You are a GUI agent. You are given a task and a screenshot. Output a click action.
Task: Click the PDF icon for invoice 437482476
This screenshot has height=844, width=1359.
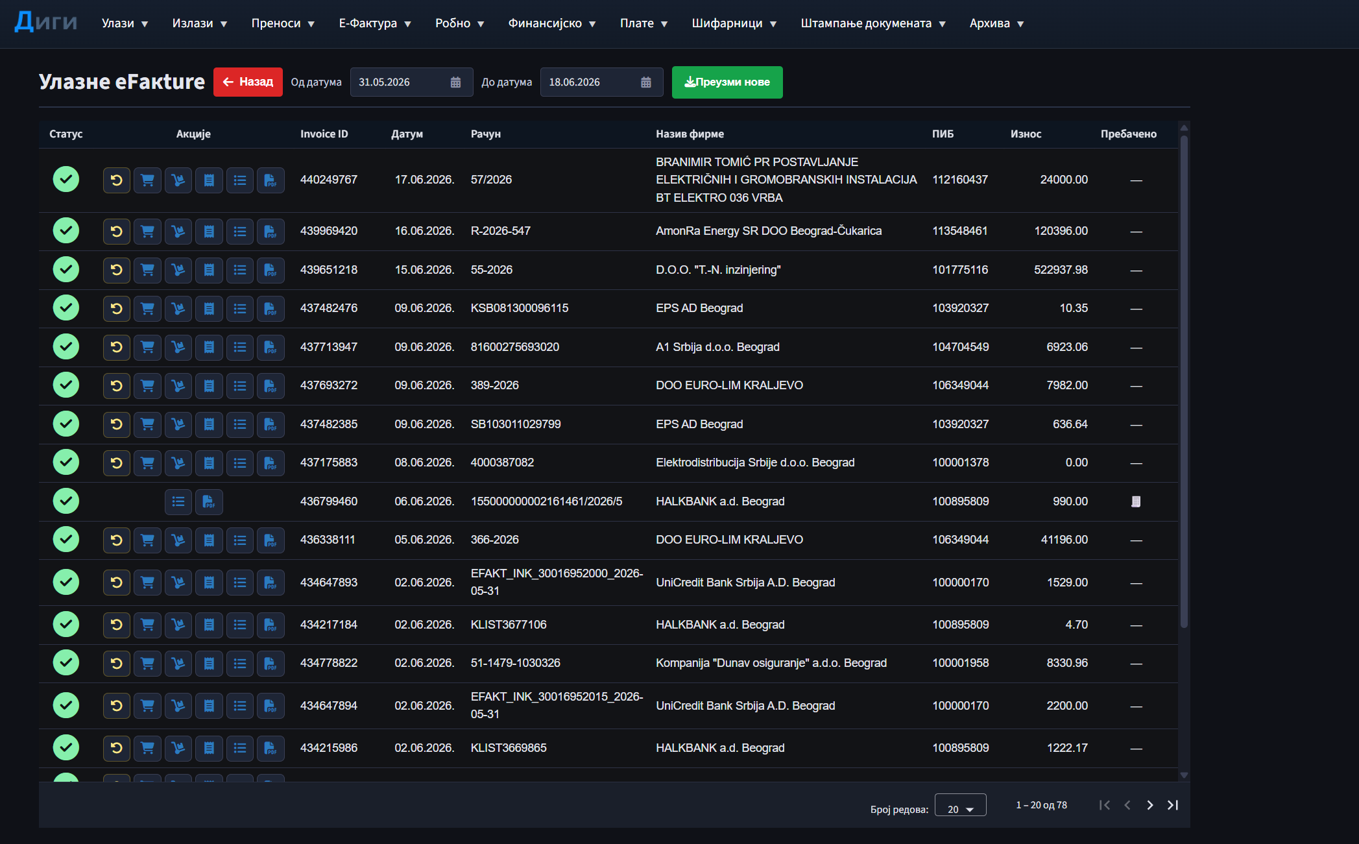(271, 309)
